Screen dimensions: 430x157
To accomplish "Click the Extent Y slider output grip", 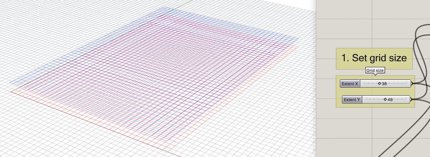I will pyautogui.click(x=411, y=99).
